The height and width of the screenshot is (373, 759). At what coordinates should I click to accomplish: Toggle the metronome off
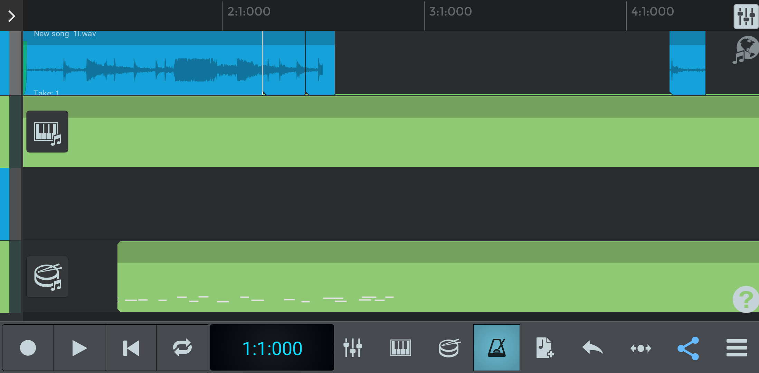496,347
